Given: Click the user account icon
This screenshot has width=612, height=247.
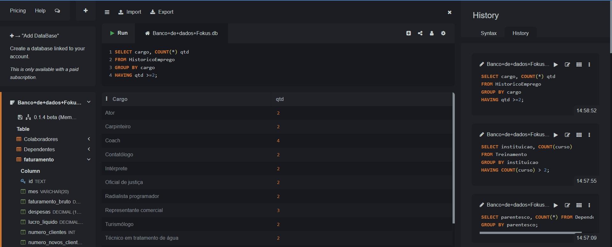Looking at the screenshot, I should [431, 33].
